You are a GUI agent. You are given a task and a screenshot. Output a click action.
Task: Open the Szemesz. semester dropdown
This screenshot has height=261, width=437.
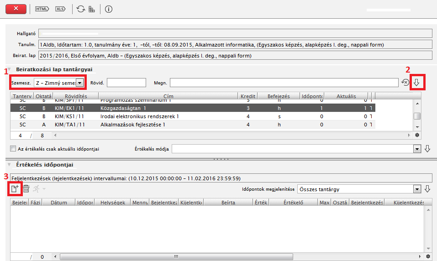pyautogui.click(x=80, y=83)
